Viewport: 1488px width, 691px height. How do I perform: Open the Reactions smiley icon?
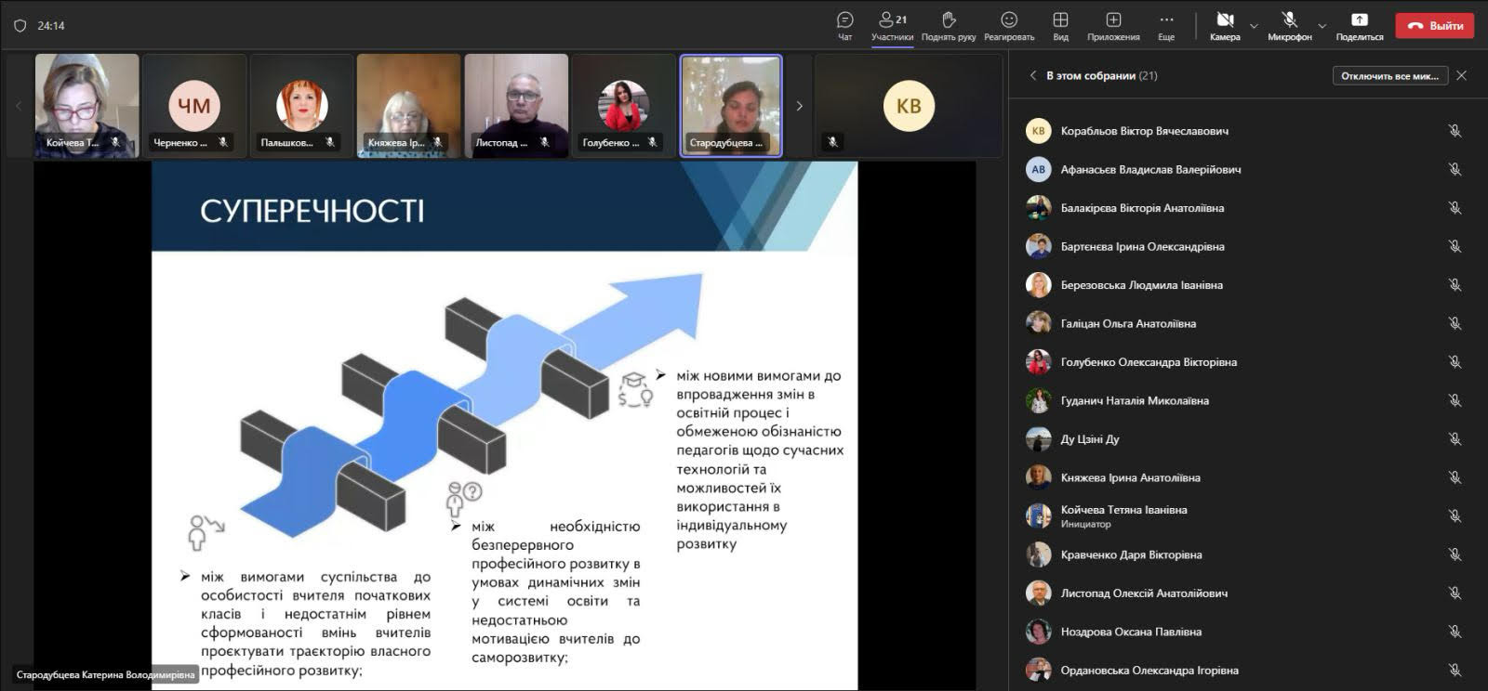pos(1009,20)
